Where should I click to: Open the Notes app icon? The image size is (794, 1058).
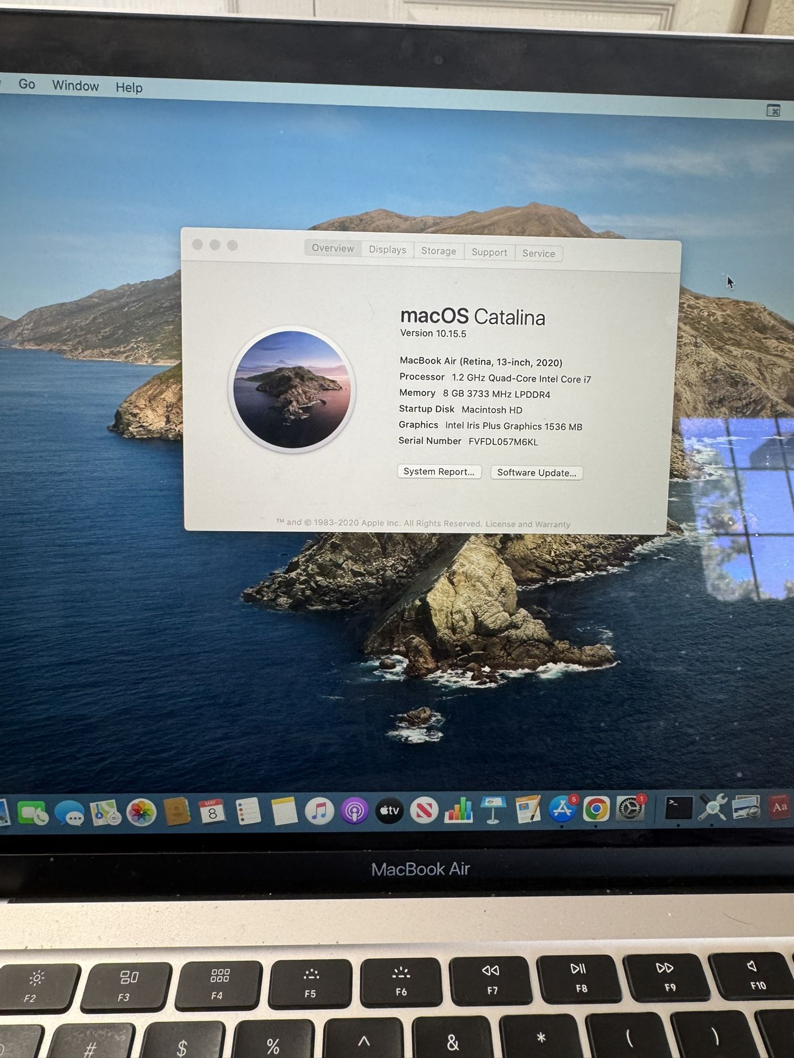click(284, 812)
